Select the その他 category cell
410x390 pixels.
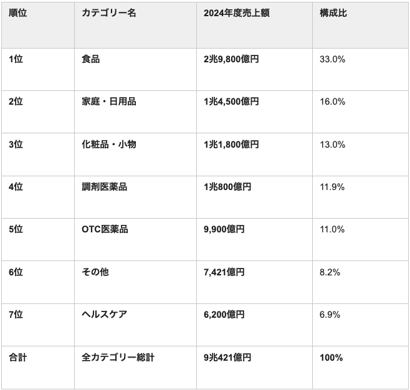pyautogui.click(x=135, y=282)
